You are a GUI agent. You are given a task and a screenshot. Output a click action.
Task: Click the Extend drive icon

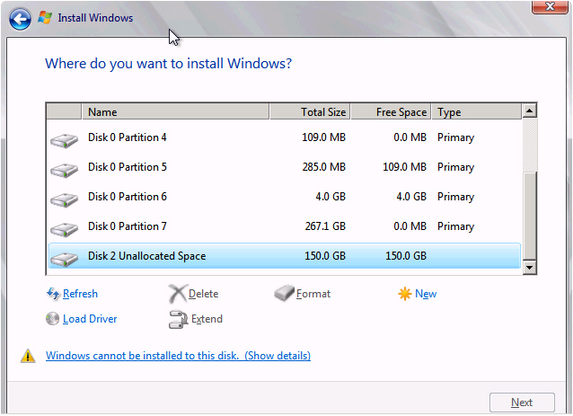click(x=179, y=319)
